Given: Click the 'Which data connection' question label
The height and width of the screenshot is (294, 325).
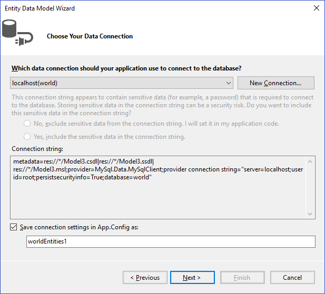Looking at the screenshot, I should pyautogui.click(x=126, y=68).
